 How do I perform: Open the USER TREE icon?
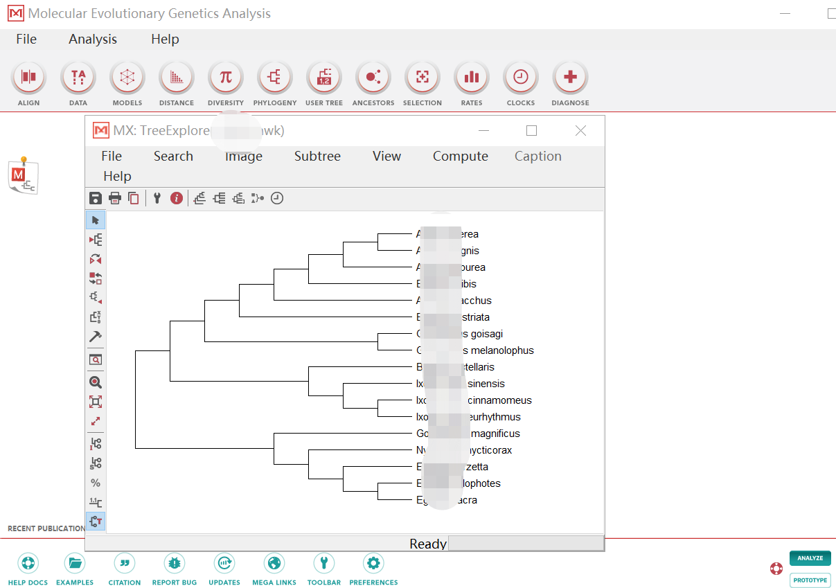point(324,78)
